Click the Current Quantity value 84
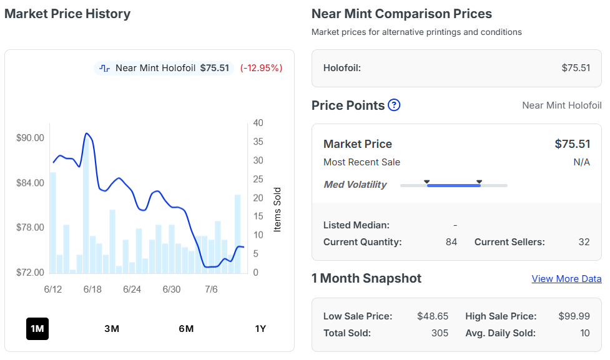This screenshot has height=360, width=610. (x=451, y=242)
